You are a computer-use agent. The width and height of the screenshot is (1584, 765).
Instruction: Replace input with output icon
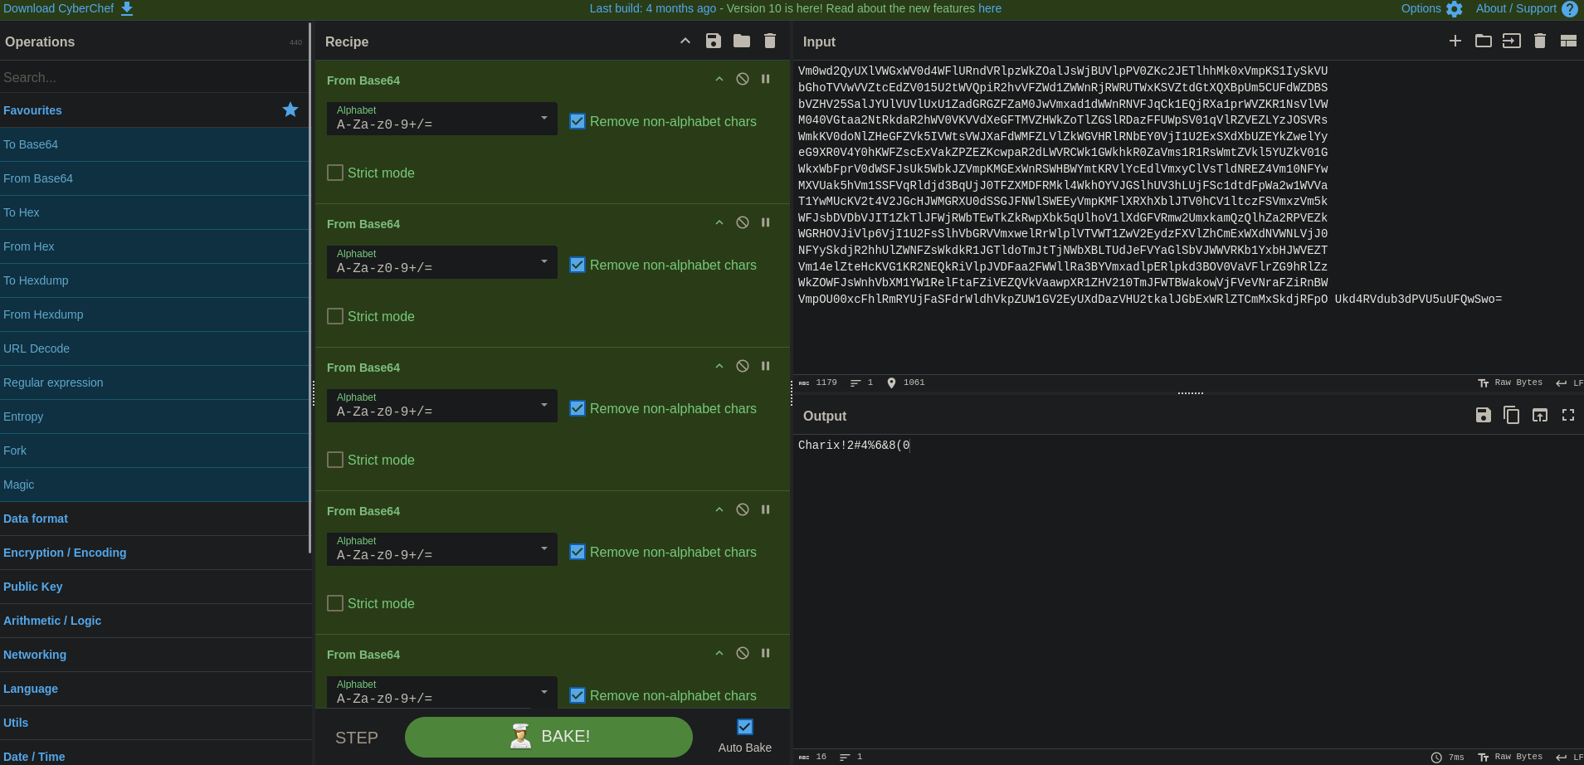click(x=1540, y=415)
